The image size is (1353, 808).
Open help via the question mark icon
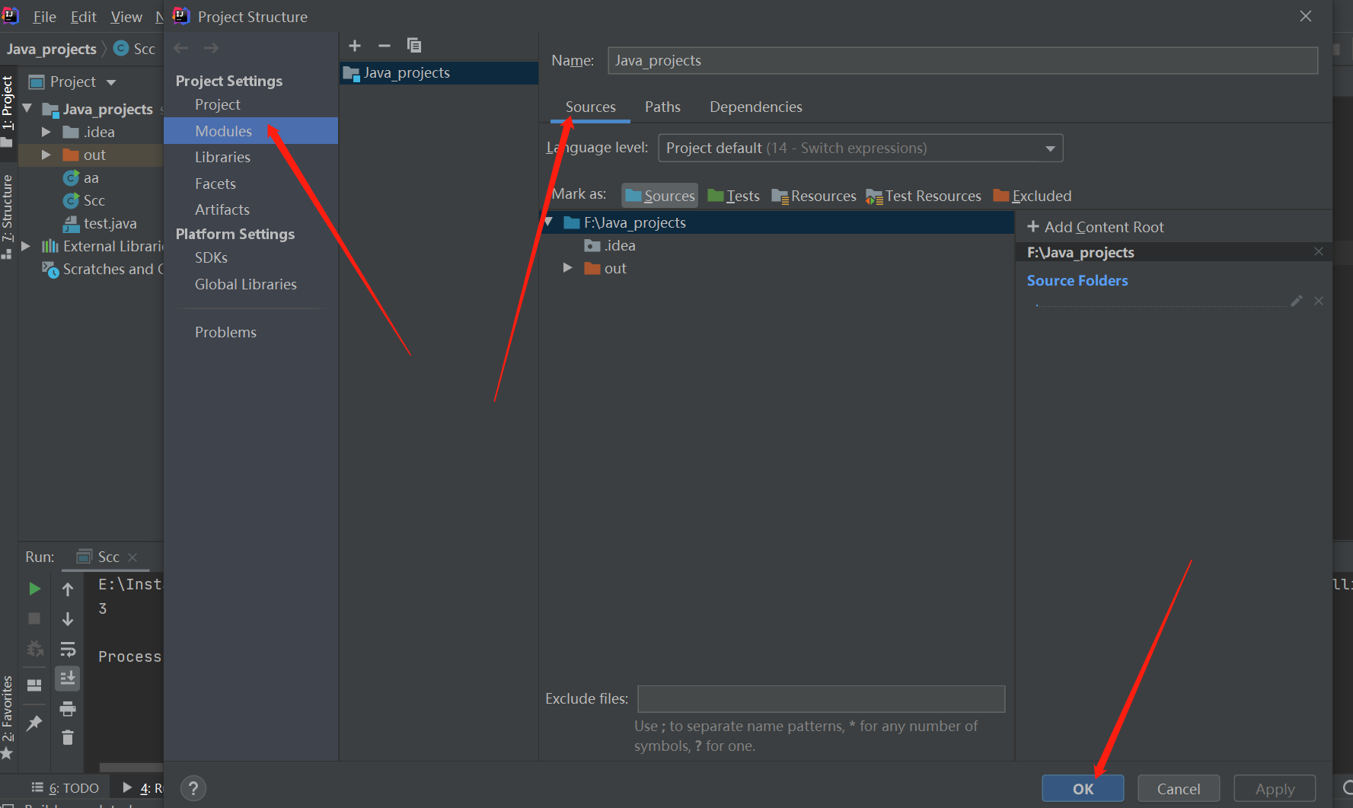193,787
